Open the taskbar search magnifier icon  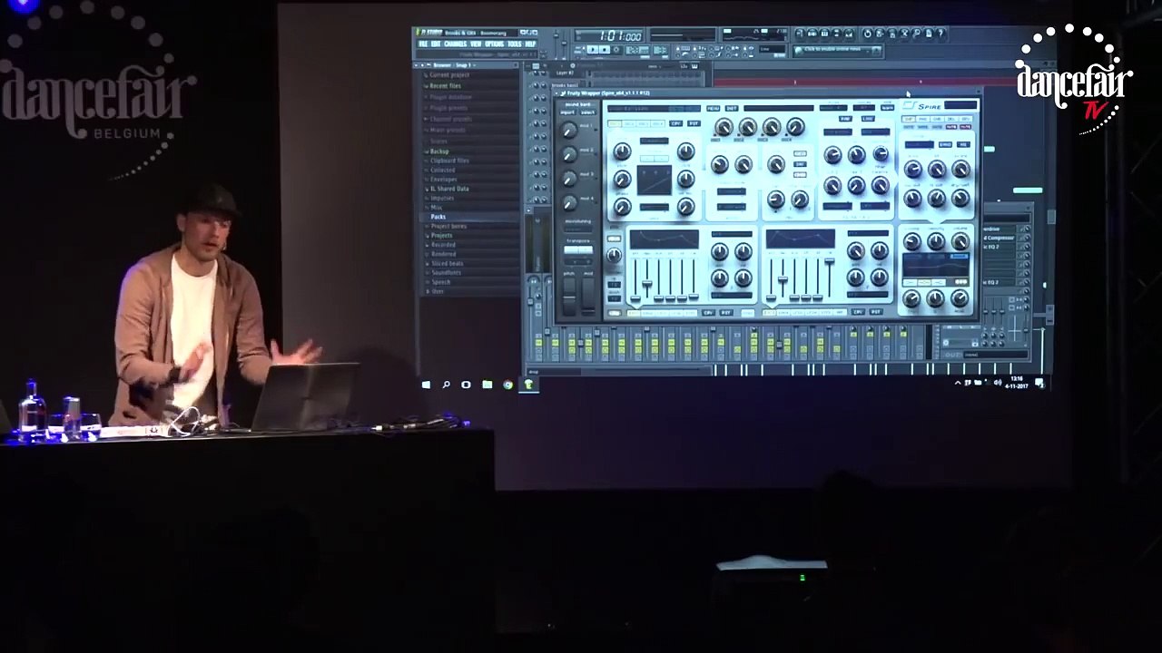446,385
